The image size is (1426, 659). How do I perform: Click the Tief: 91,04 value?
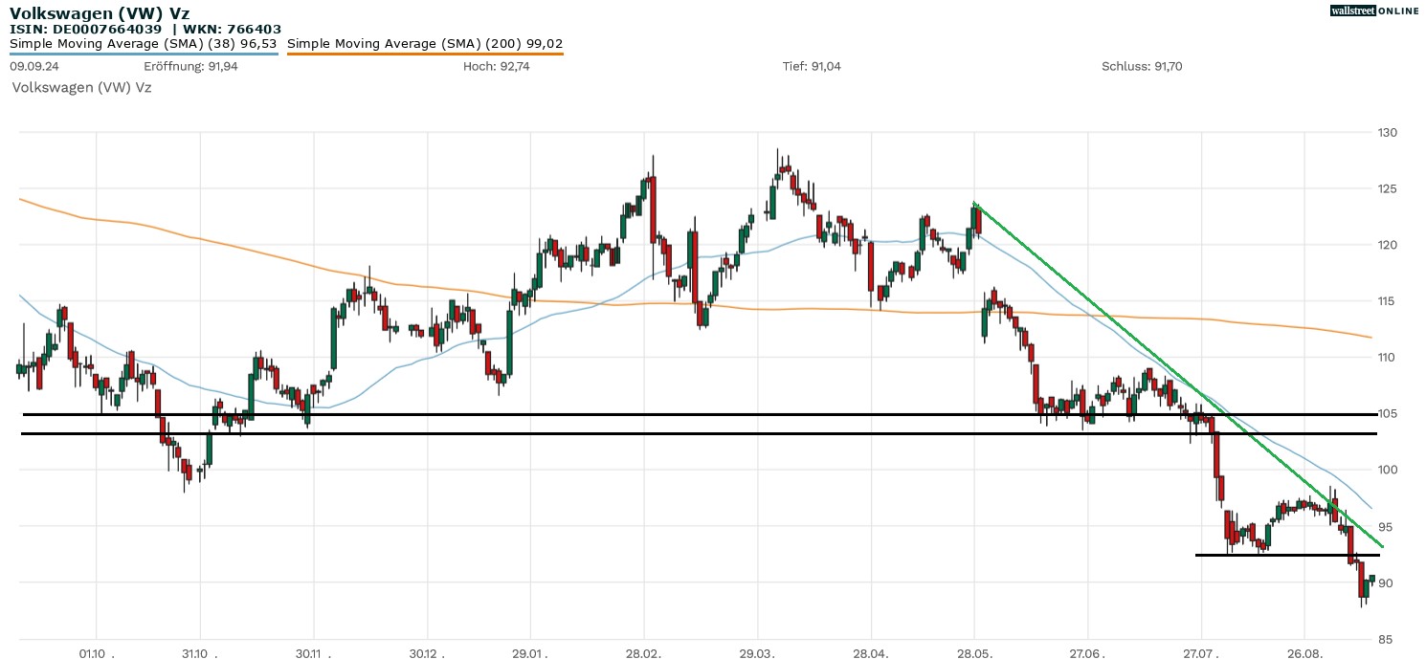click(812, 66)
